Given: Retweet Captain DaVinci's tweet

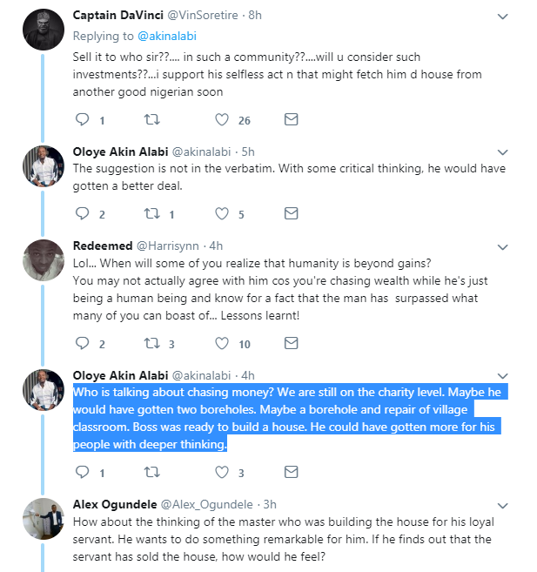Looking at the screenshot, I should [x=152, y=119].
